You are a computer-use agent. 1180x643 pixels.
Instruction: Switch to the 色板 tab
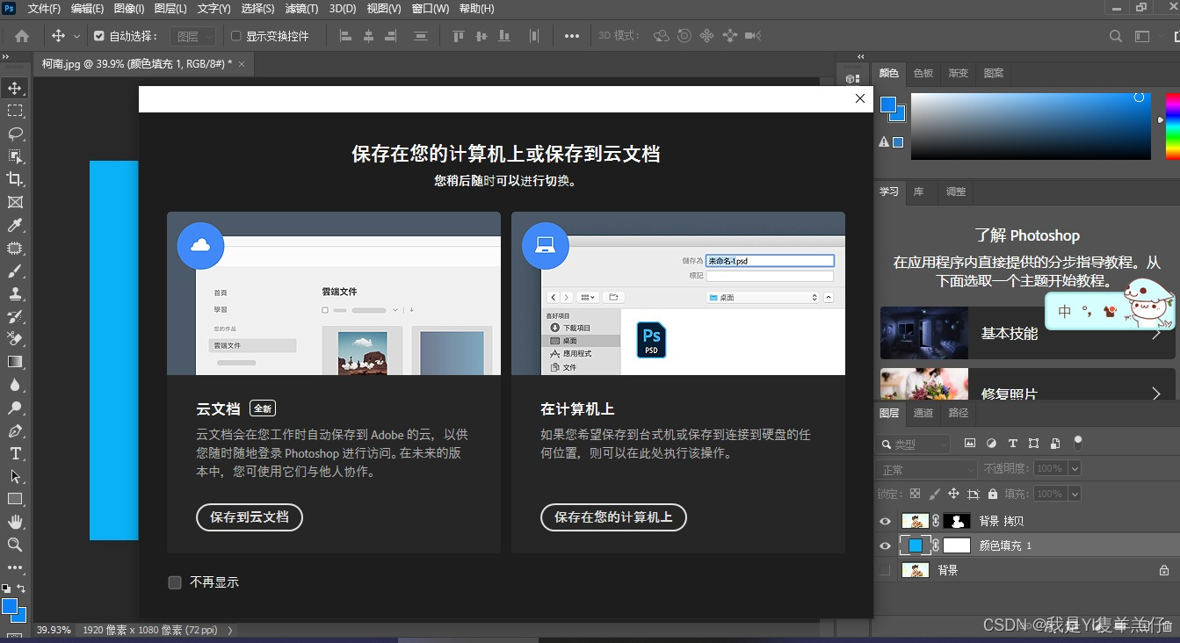tap(923, 73)
